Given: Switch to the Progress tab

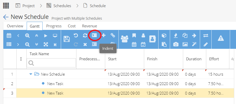Looking at the screenshot, I should pyautogui.click(x=54, y=26).
